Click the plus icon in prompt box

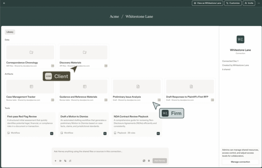click(56, 161)
